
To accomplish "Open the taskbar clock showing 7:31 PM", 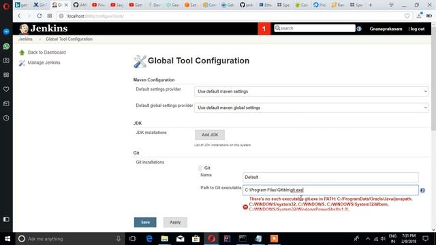I will tap(409, 239).
